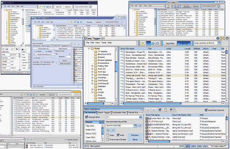The height and width of the screenshot is (149, 230).
Task: Enable the Copy checkbox
Action: tap(108, 135)
